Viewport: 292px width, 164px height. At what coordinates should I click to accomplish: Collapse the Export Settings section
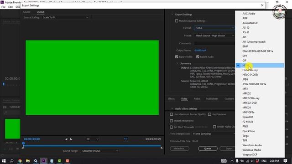pyautogui.click(x=172, y=14)
